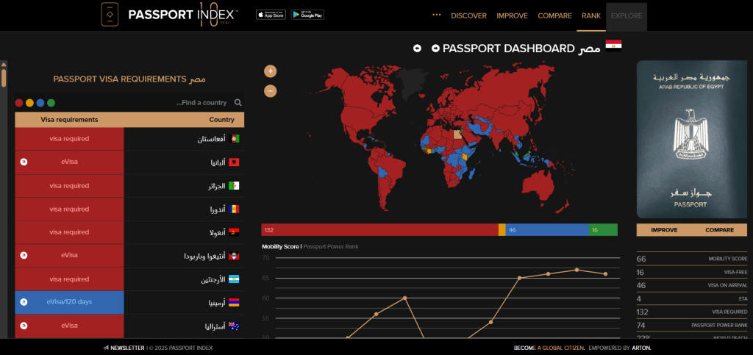Click the Andorra flag icon
753x355 pixels.
pos(234,209)
